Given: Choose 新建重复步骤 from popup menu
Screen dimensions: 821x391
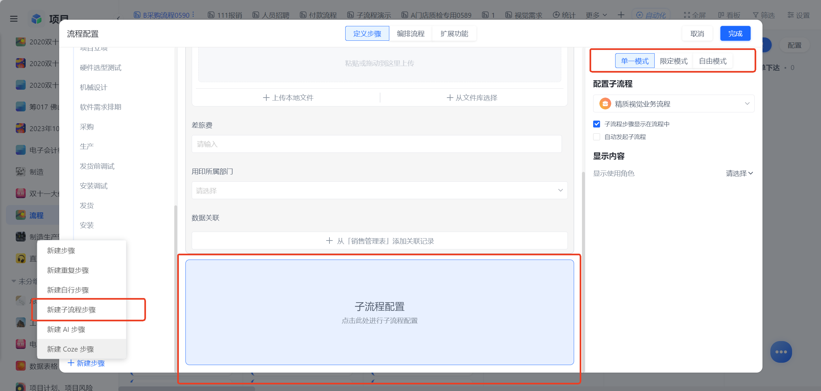Looking at the screenshot, I should click(82, 270).
